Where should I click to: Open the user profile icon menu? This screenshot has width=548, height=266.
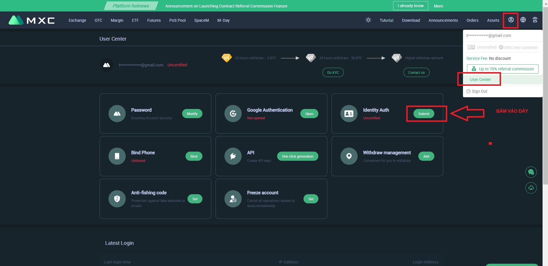pos(511,20)
